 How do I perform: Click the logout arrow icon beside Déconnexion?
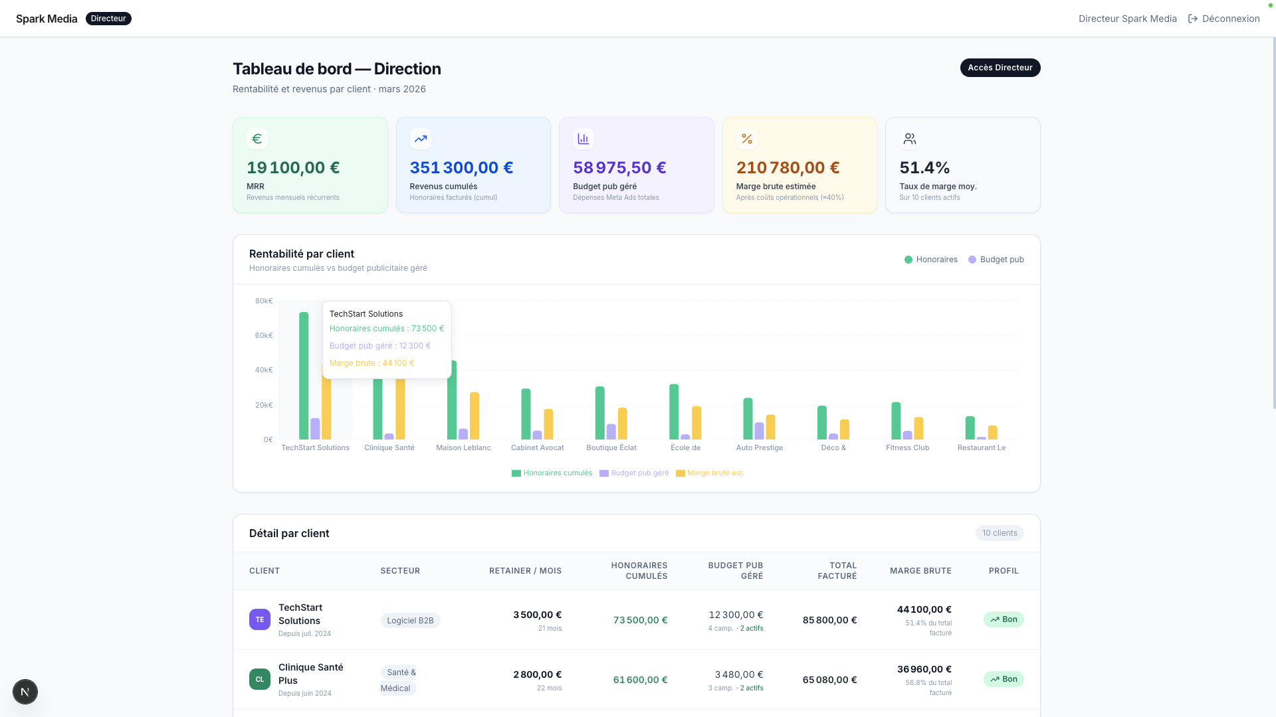[x=1192, y=19]
